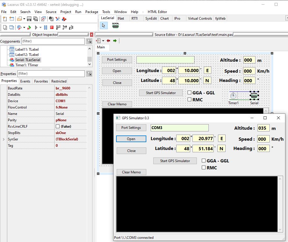Image resolution: width=288 pixels, height=242 pixels.
Task: Click Close button in GPS Simulator window
Action: 132,151
